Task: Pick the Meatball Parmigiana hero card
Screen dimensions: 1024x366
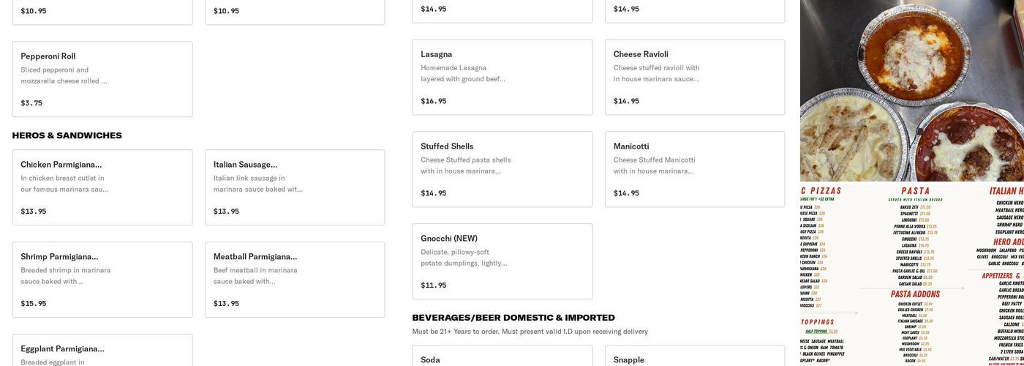Action: 294,279
